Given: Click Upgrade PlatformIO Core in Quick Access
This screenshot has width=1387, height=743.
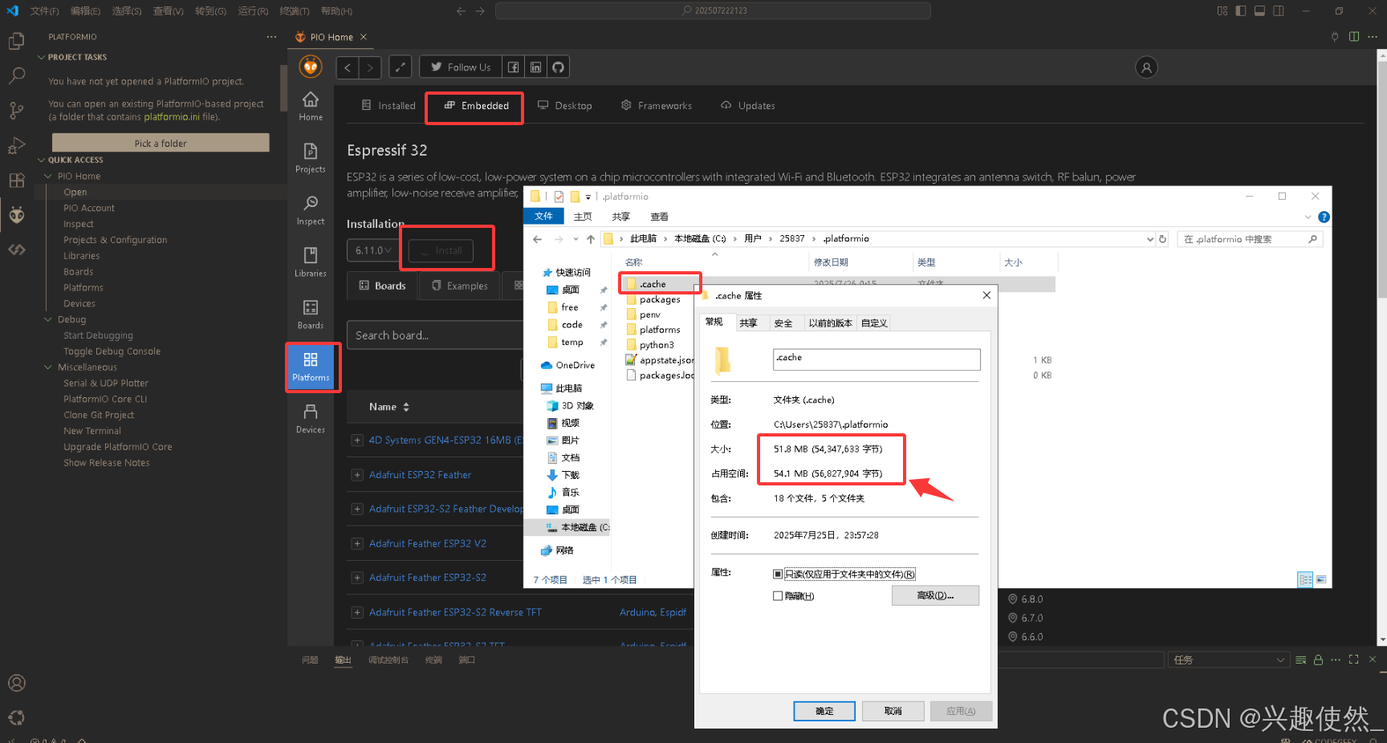Looking at the screenshot, I should tap(118, 447).
